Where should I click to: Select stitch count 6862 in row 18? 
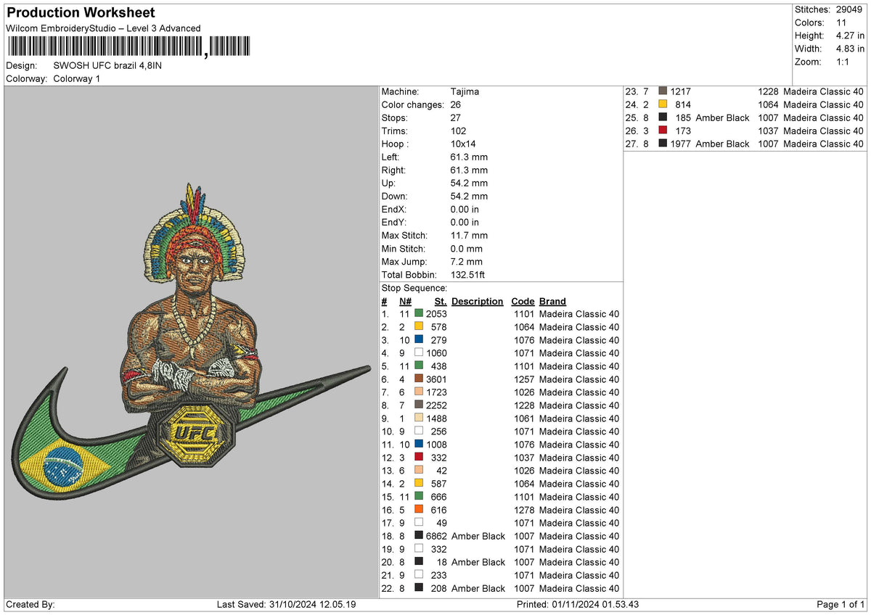[x=436, y=536]
